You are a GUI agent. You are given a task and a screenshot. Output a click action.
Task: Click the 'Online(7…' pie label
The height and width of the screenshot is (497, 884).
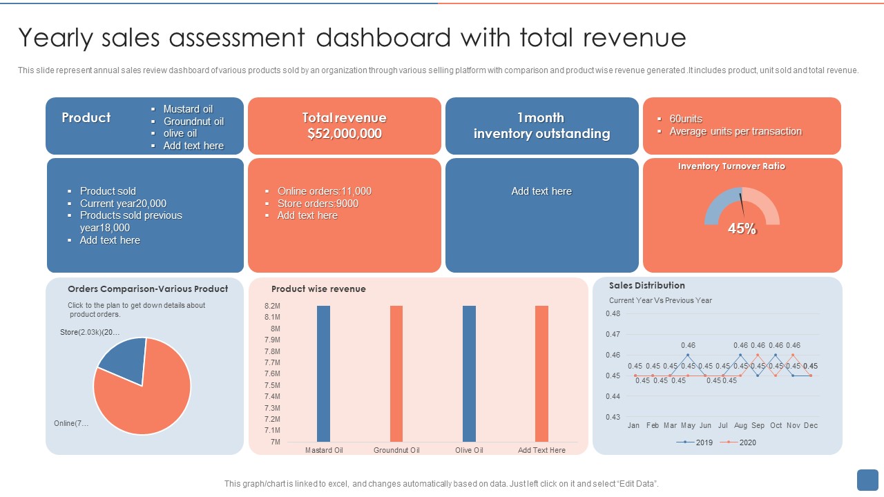[x=71, y=423]
